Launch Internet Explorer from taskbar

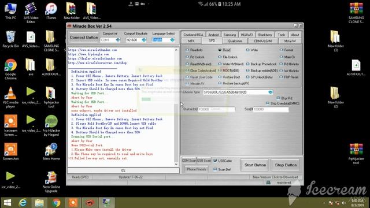tap(23, 203)
